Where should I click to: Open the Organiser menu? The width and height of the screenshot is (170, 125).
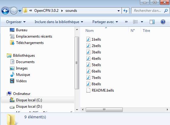point(16,22)
